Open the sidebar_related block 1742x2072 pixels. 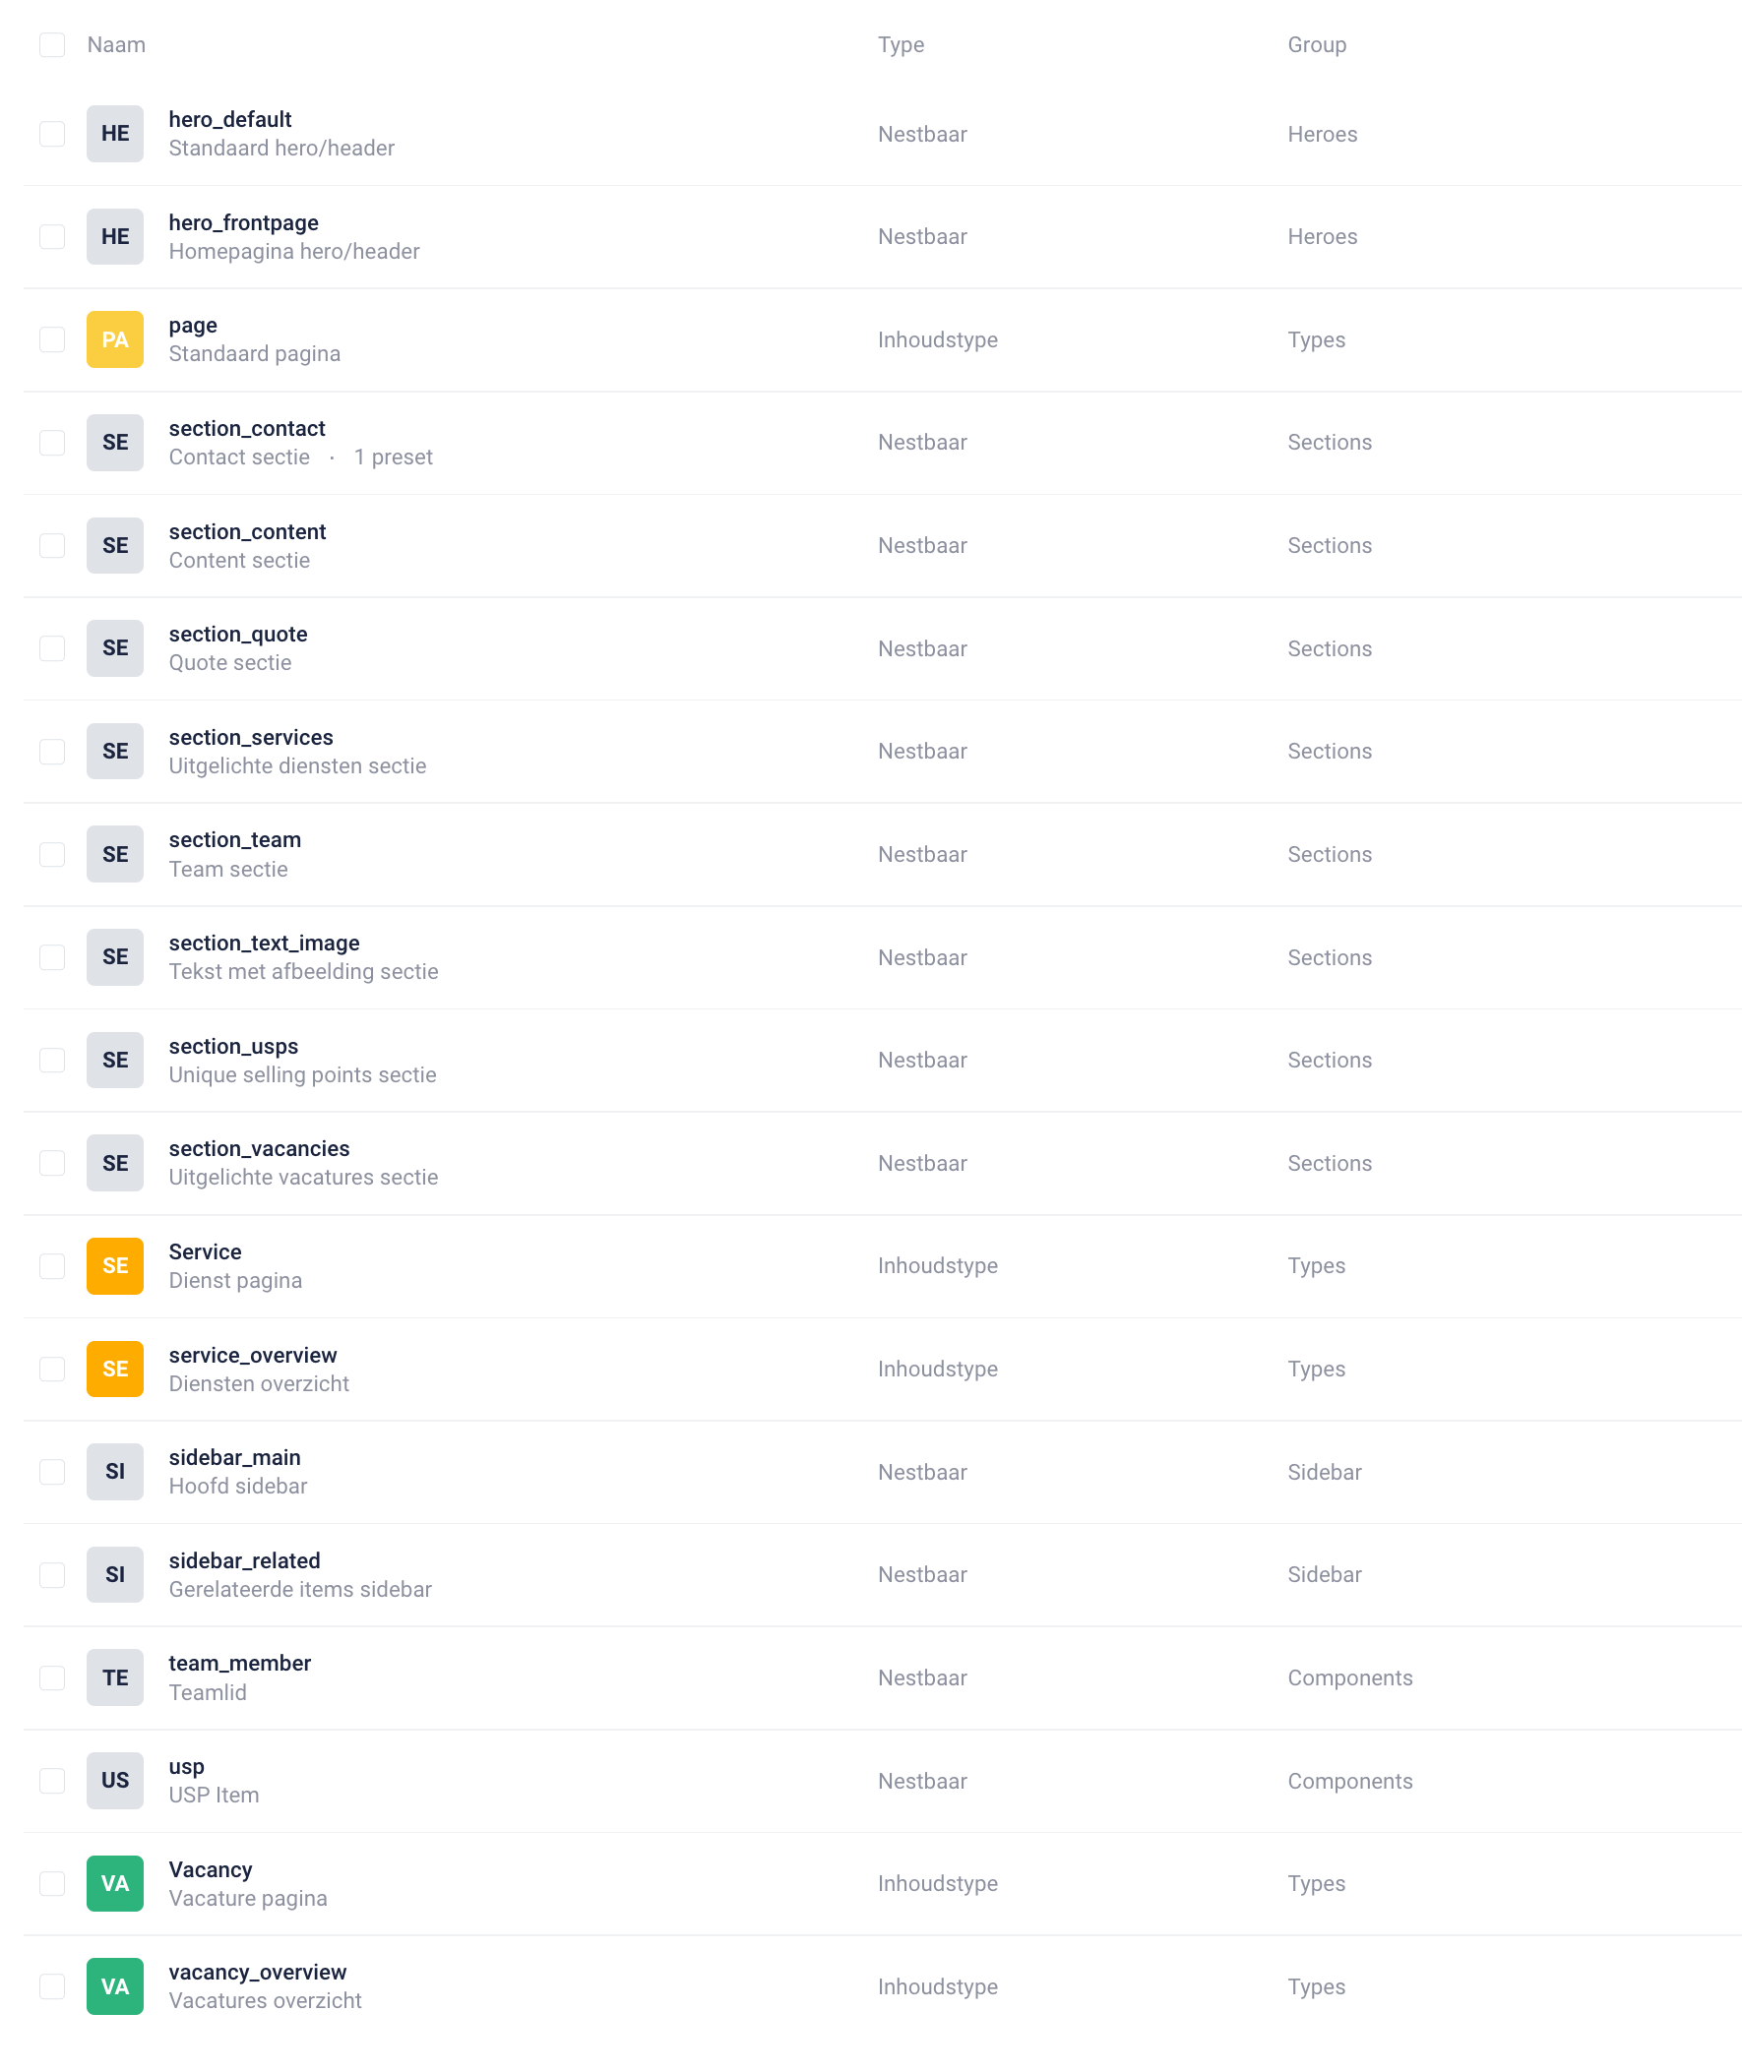point(245,1560)
